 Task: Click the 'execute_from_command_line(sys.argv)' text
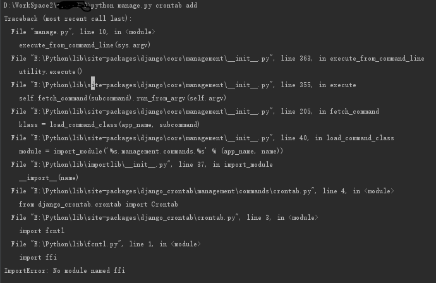tap(85, 45)
